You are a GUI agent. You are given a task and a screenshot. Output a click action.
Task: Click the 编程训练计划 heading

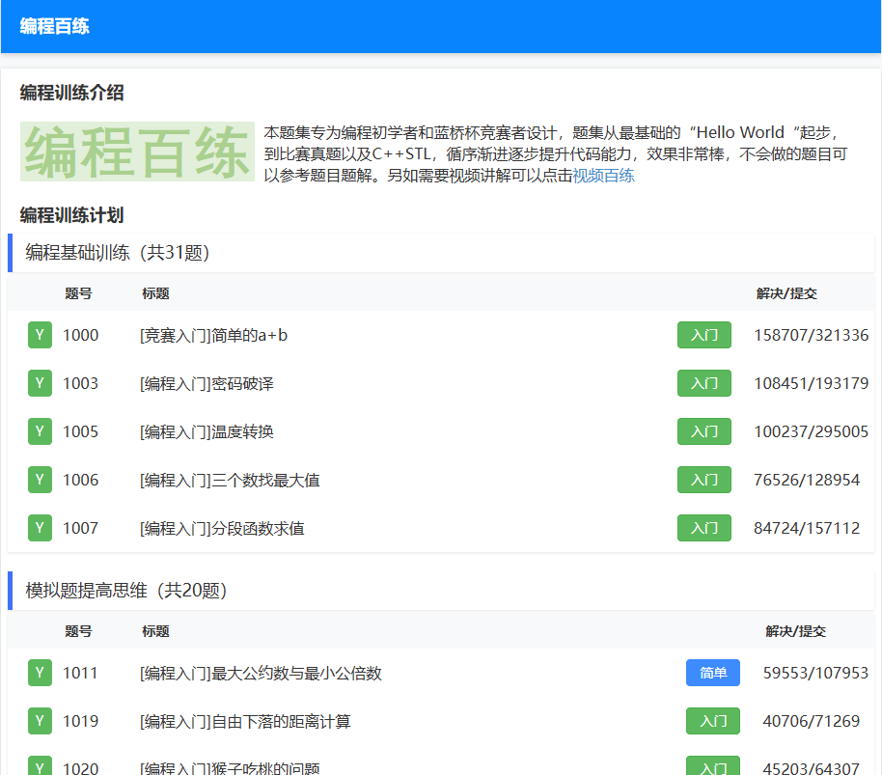pos(72,215)
